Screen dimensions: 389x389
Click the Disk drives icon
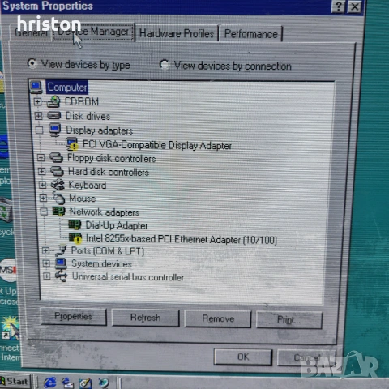[54, 116]
